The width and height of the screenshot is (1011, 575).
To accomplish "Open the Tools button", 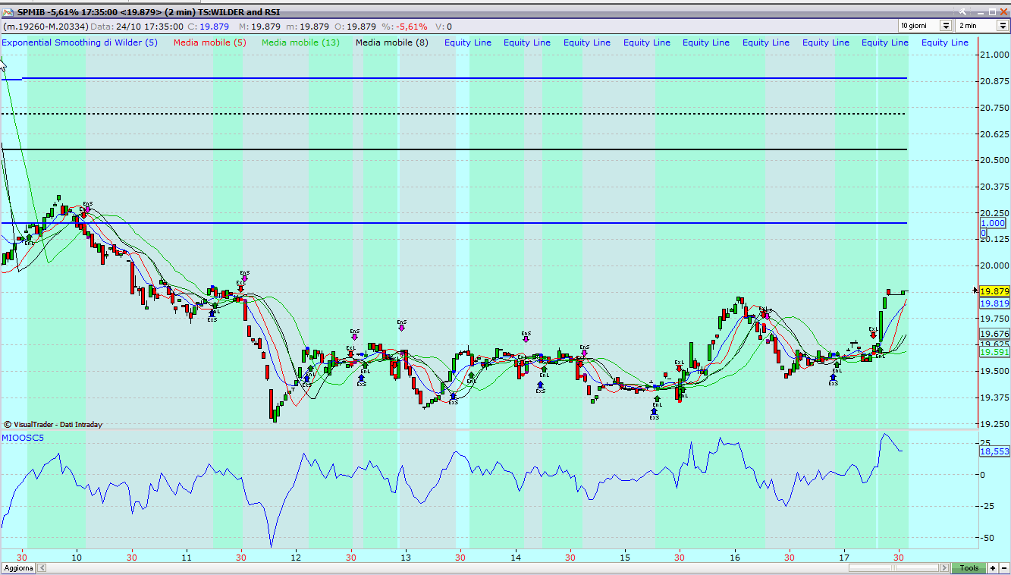I will click(969, 568).
